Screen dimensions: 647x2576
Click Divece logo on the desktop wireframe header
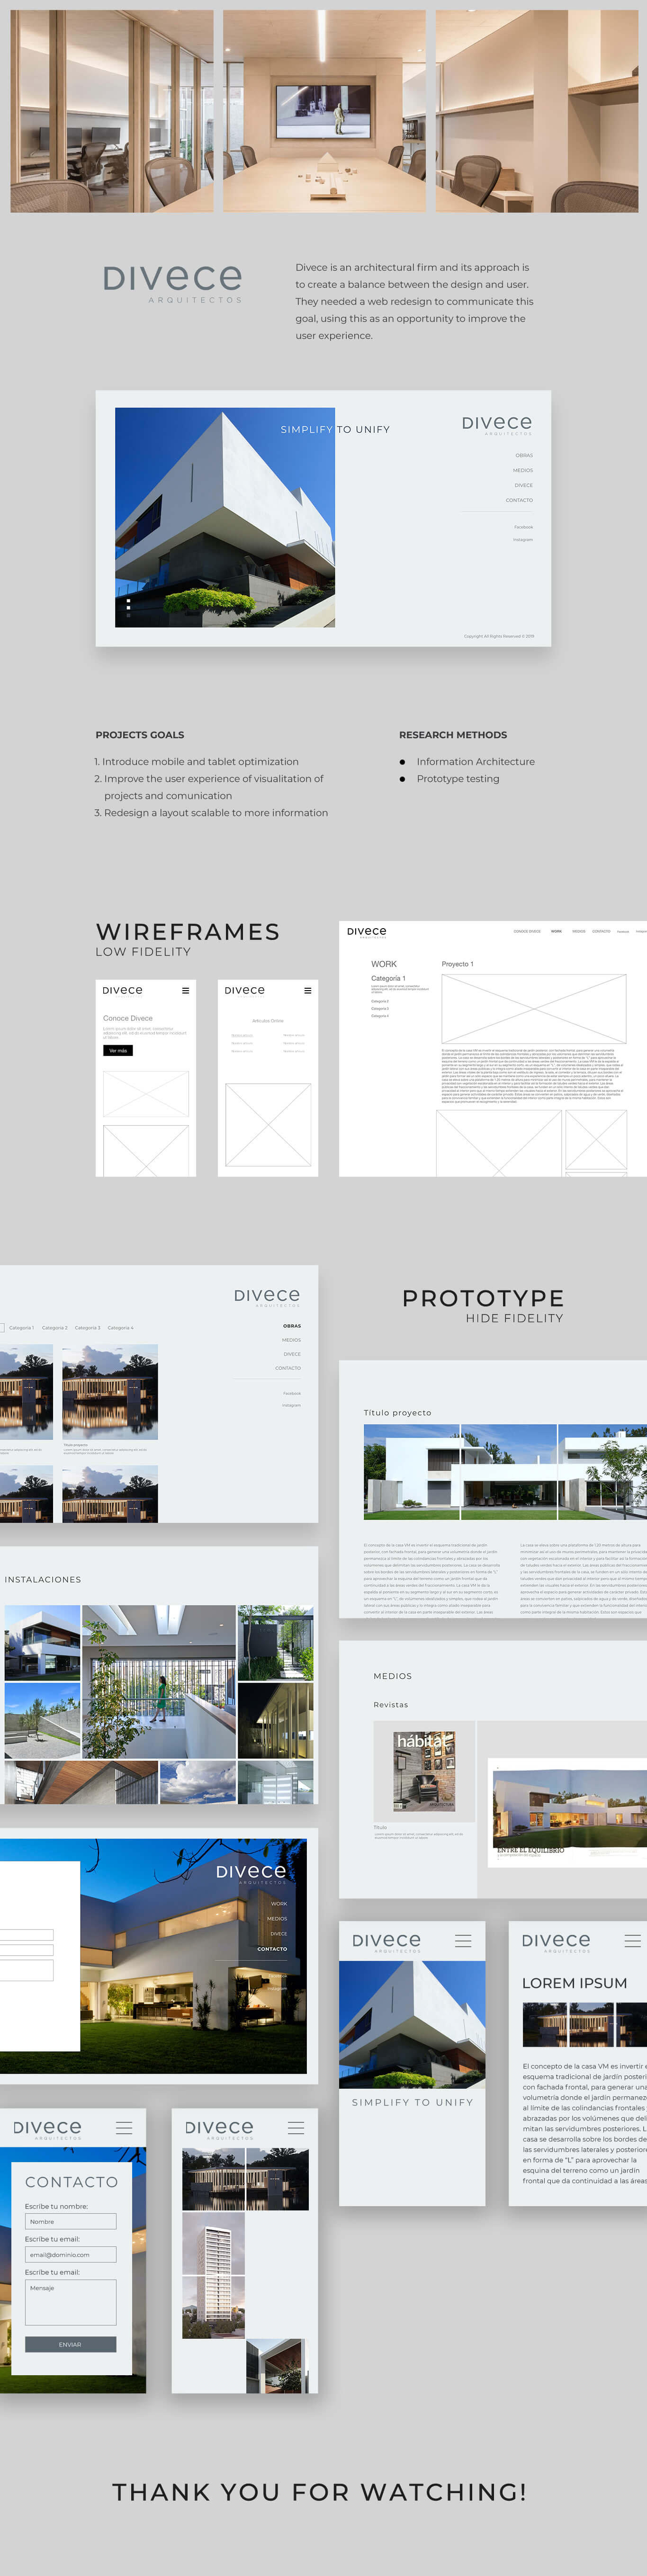tap(366, 932)
